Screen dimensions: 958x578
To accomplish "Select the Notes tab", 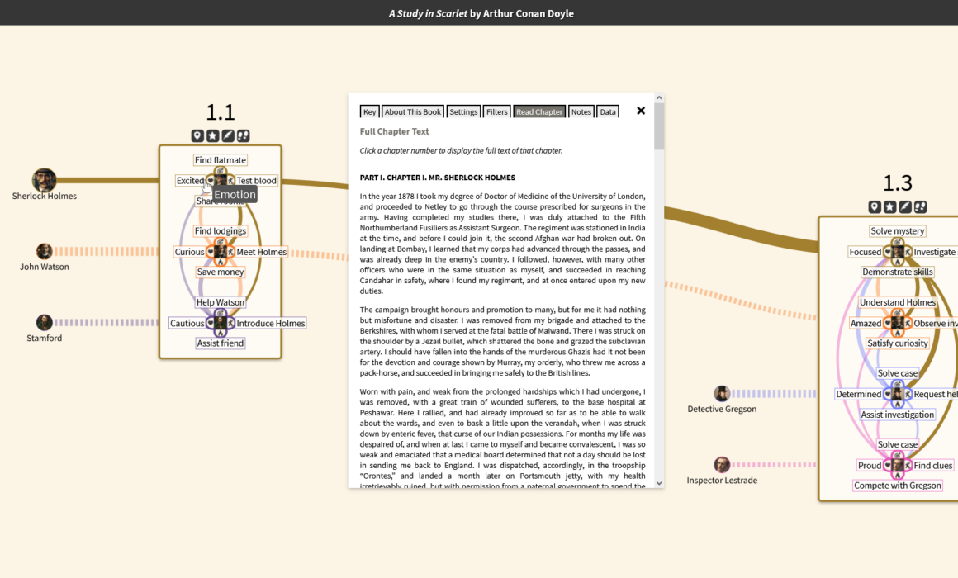I will tap(581, 112).
